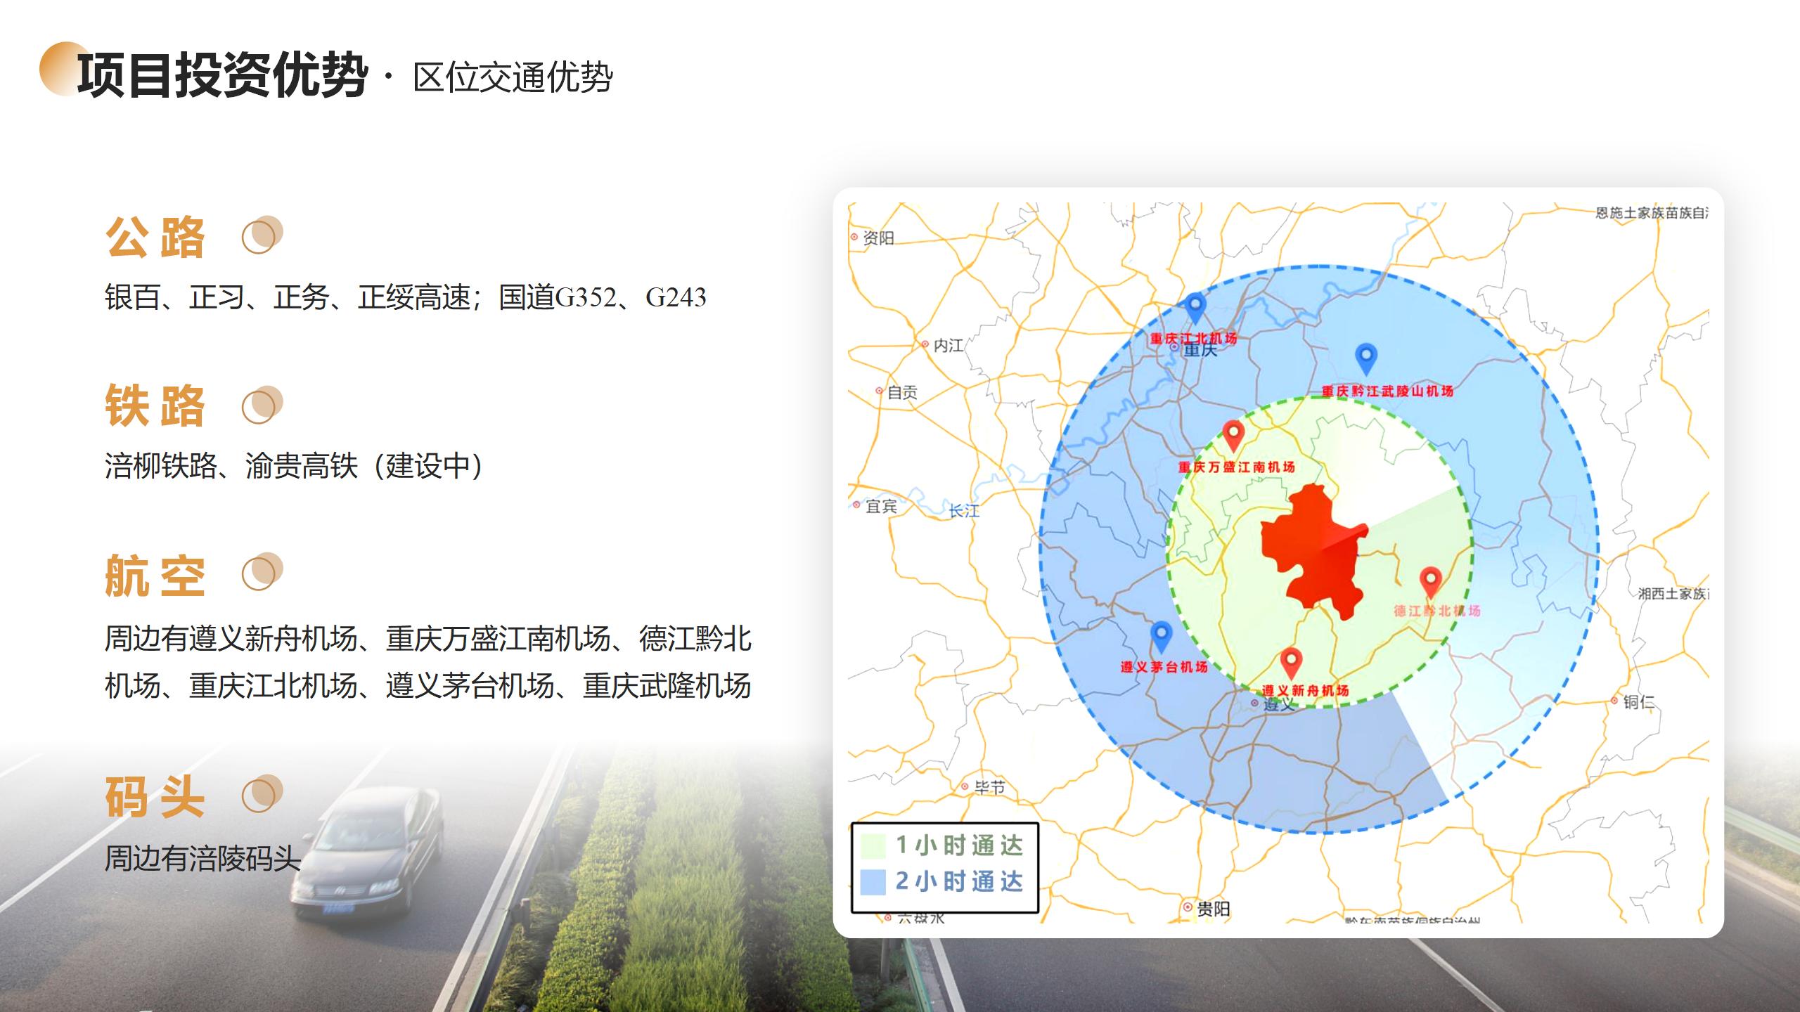Click the 公路 section heading
Viewport: 1800px width, 1012px height.
[x=155, y=238]
